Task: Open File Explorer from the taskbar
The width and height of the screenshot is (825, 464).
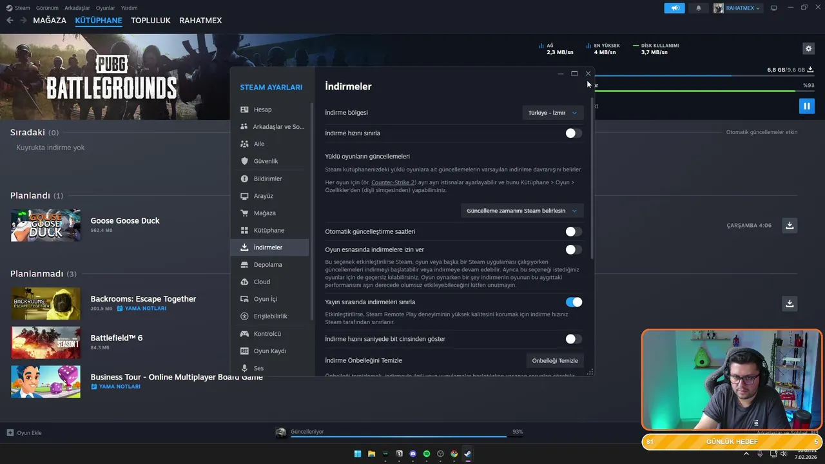Action: 372,454
